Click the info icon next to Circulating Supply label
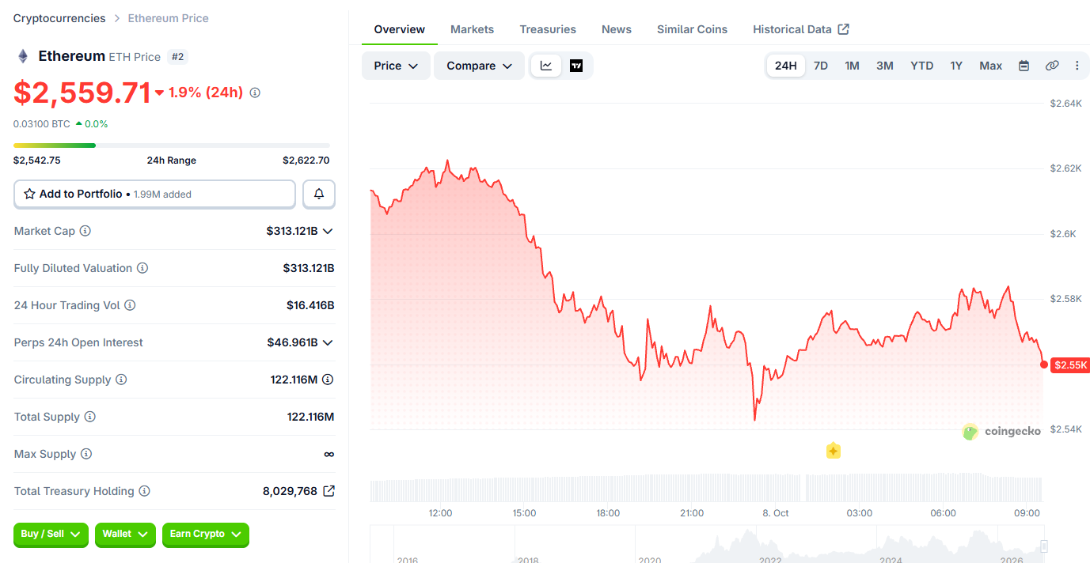Image resolution: width=1090 pixels, height=563 pixels. (x=121, y=380)
